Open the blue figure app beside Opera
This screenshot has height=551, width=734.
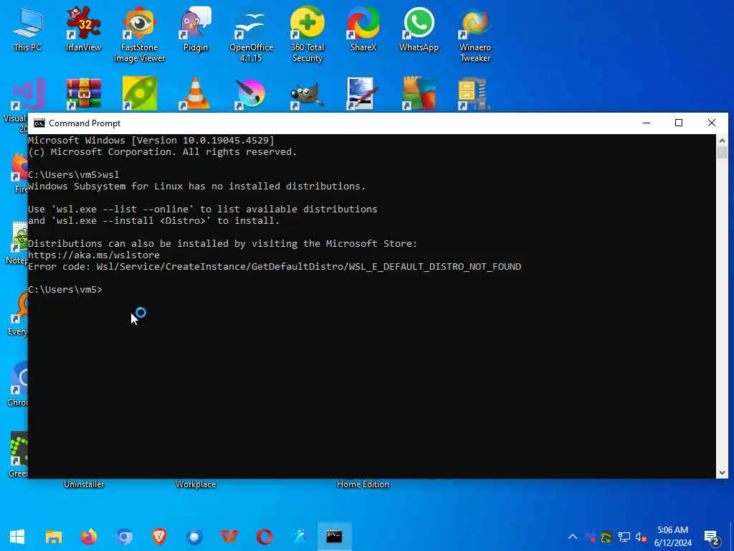coord(300,537)
